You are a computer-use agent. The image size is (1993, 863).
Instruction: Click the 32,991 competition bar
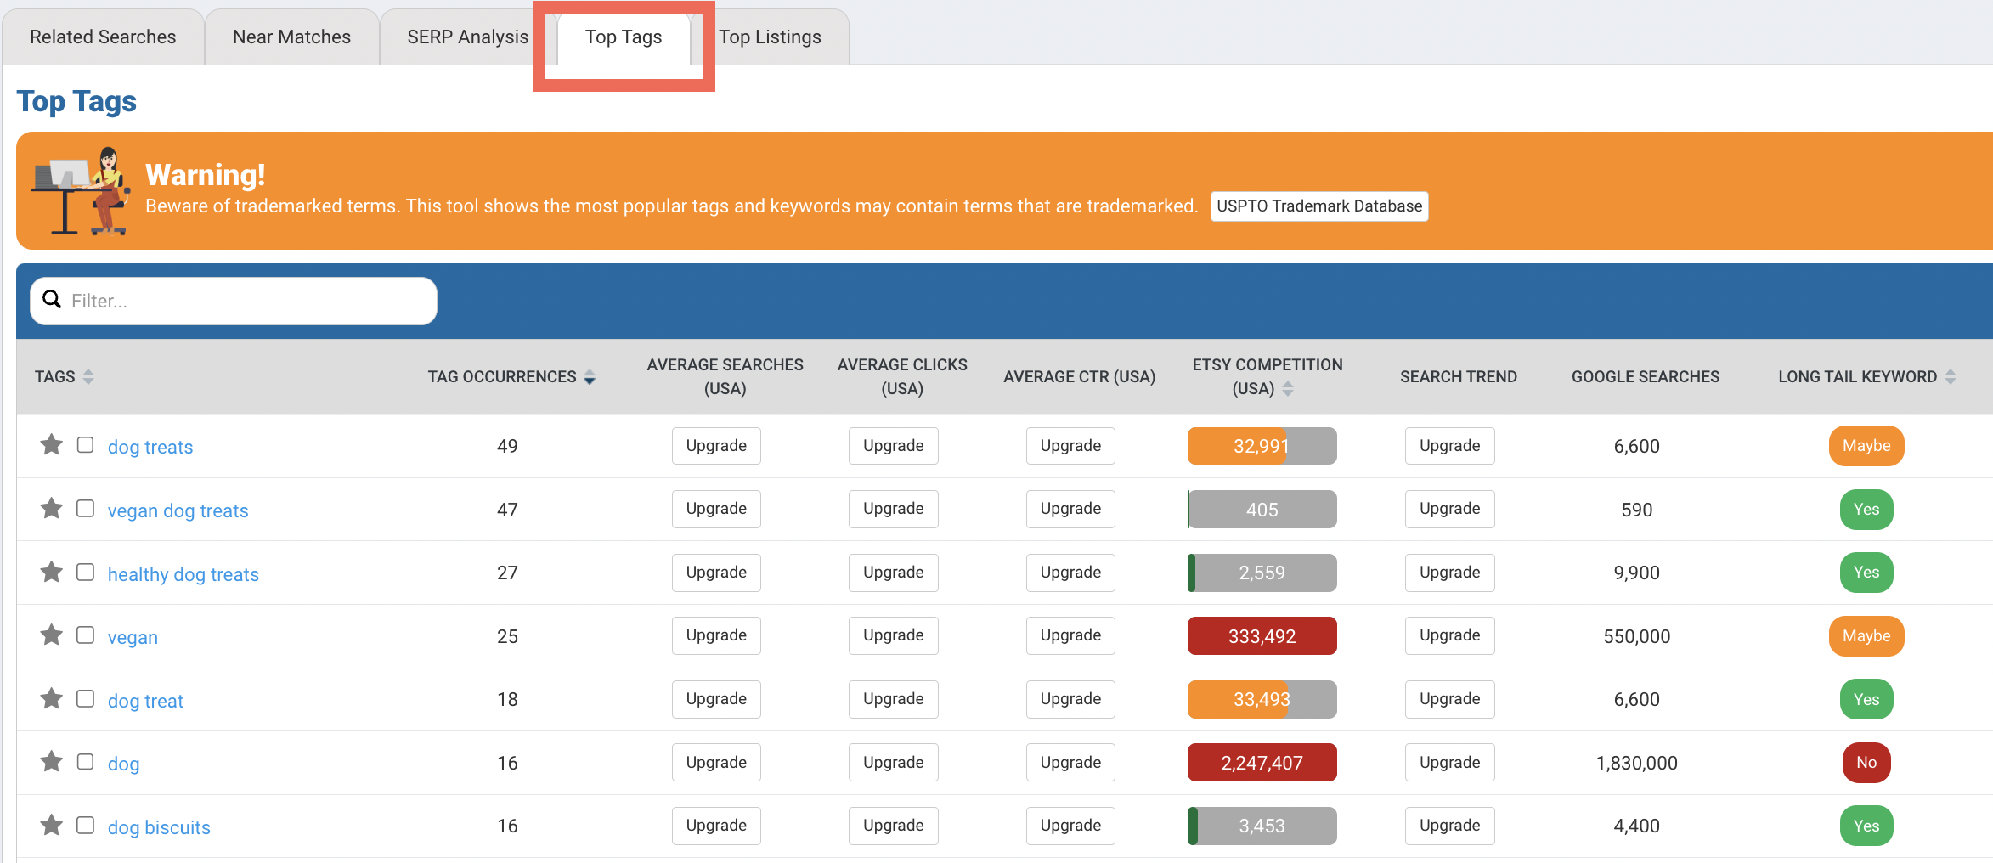pos(1262,446)
